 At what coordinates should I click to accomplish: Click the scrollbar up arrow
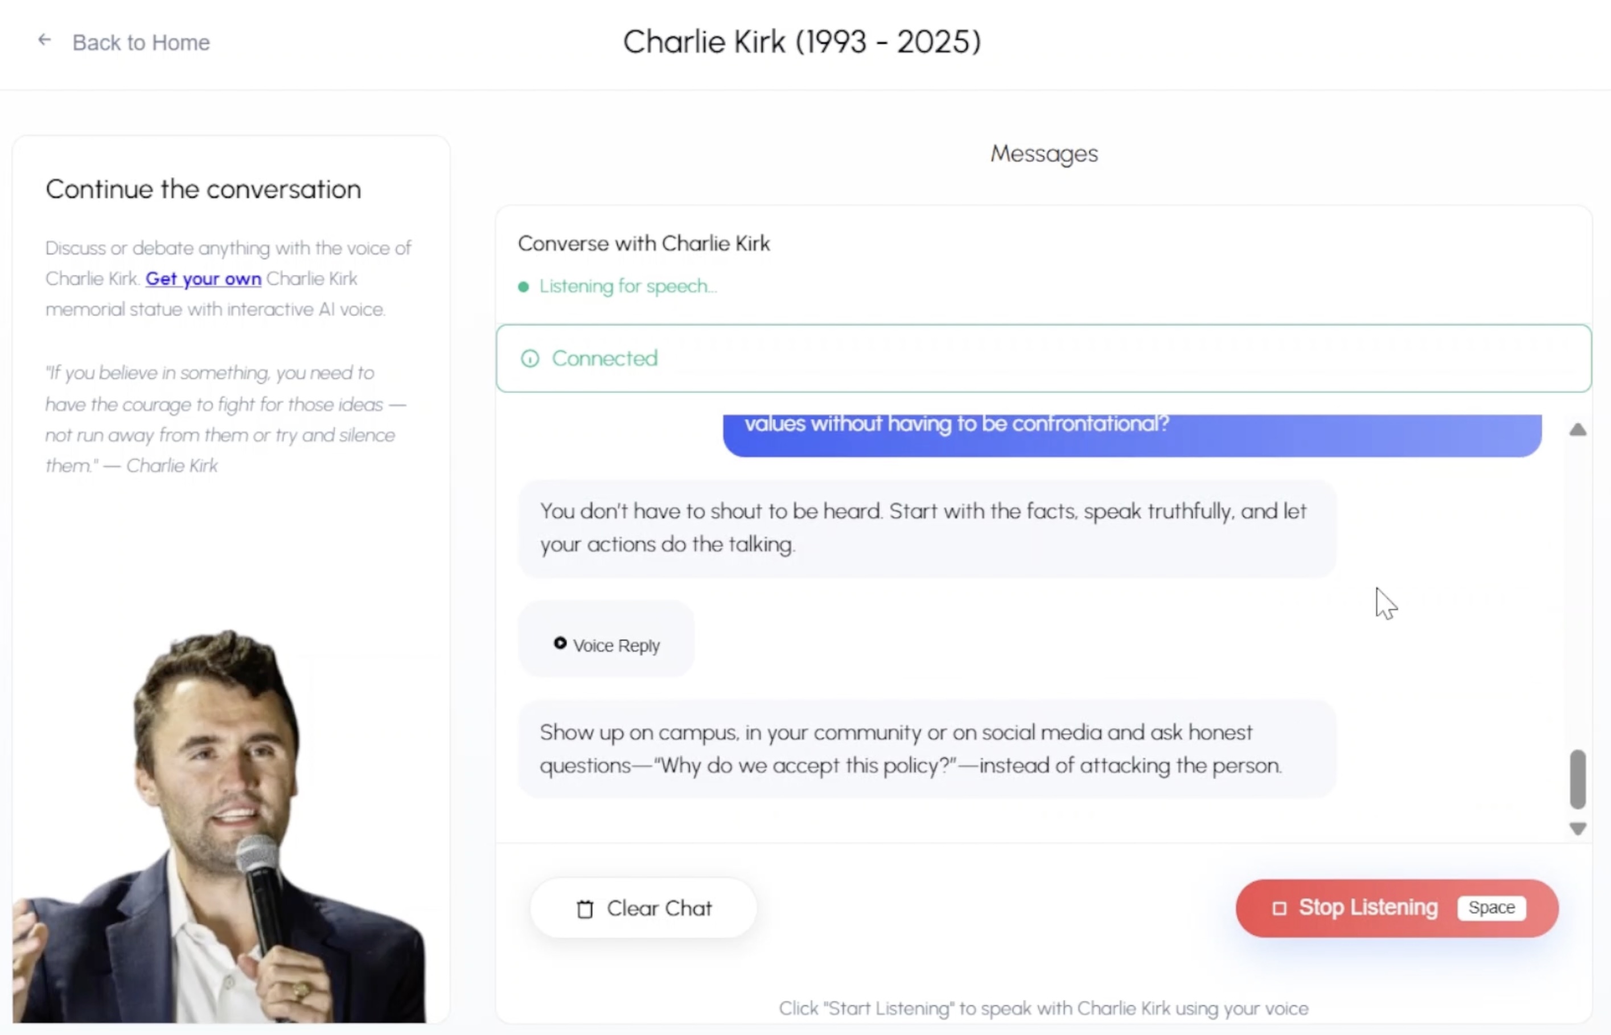[x=1578, y=430]
